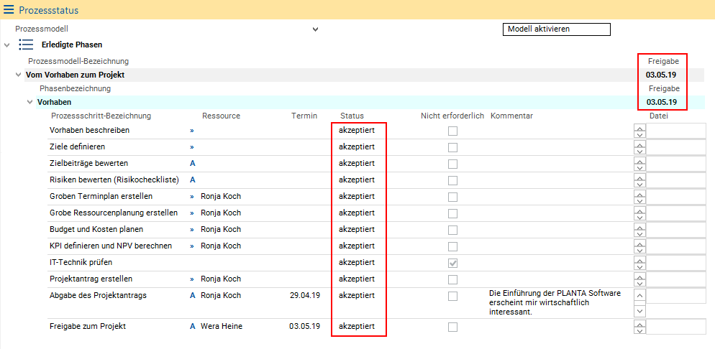The image size is (715, 349).
Task: Click comment scroll-down arrow for Abgabe des Projektantrags
Action: (639, 311)
